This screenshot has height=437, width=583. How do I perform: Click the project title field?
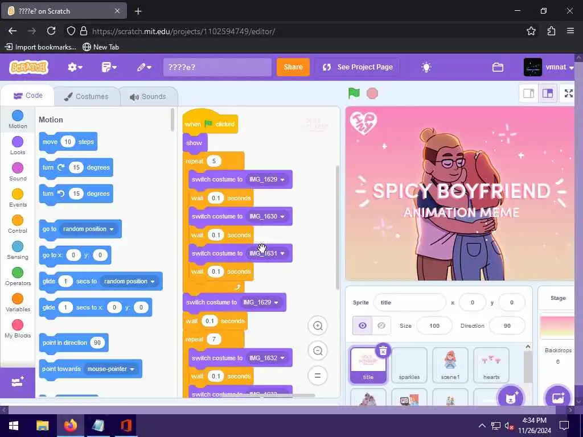[217, 67]
